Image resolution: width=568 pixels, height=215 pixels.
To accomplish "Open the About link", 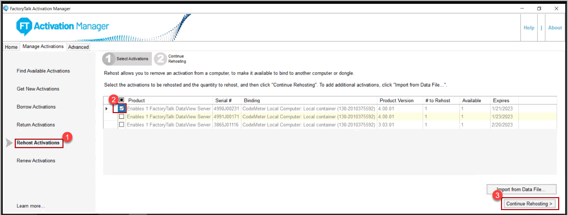I will click(555, 28).
